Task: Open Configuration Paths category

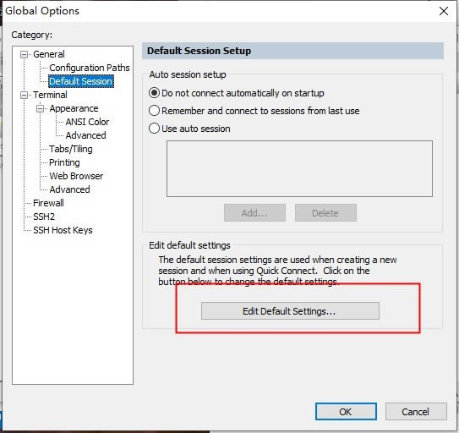Action: point(90,68)
